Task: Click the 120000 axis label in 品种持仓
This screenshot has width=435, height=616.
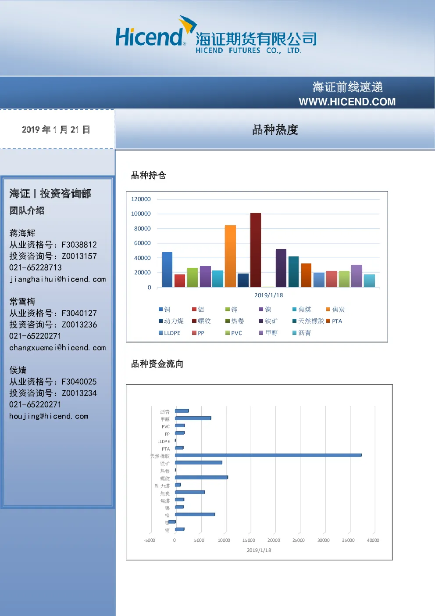Action: tap(141, 199)
